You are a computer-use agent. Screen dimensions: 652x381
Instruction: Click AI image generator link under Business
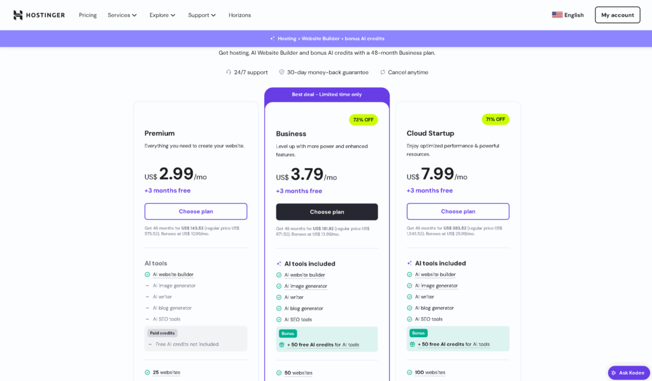point(306,286)
